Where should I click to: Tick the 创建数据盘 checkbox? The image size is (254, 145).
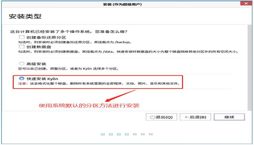pos(22,47)
